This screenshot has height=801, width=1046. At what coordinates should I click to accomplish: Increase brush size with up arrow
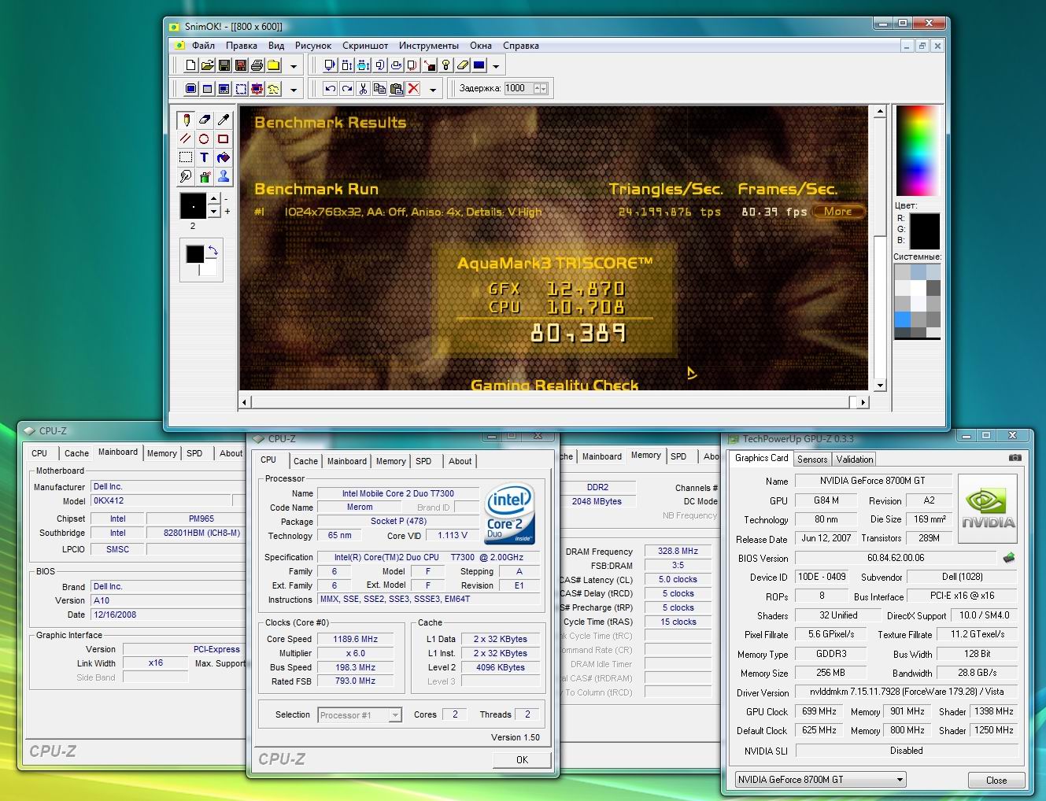click(213, 198)
